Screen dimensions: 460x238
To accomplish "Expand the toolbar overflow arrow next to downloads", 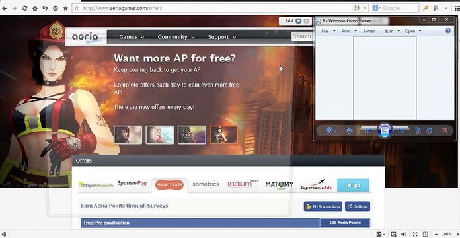I will coord(446,8).
